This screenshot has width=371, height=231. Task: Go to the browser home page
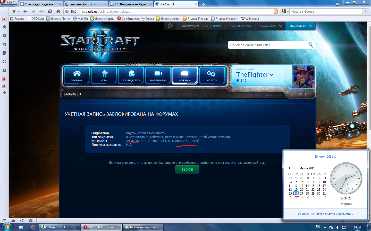58,11
